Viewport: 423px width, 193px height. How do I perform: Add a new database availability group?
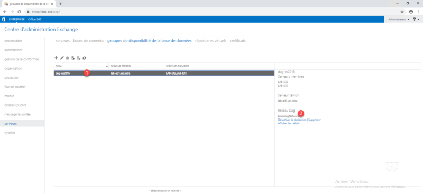click(x=56, y=58)
